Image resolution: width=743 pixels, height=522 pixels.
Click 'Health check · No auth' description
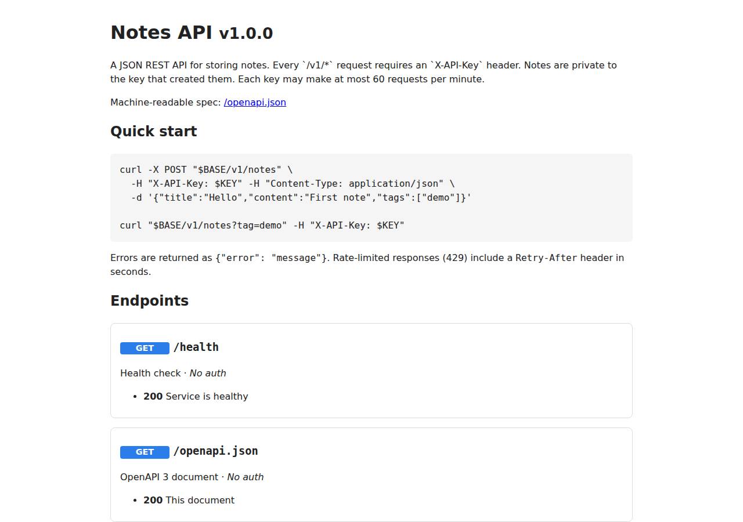[x=173, y=373]
